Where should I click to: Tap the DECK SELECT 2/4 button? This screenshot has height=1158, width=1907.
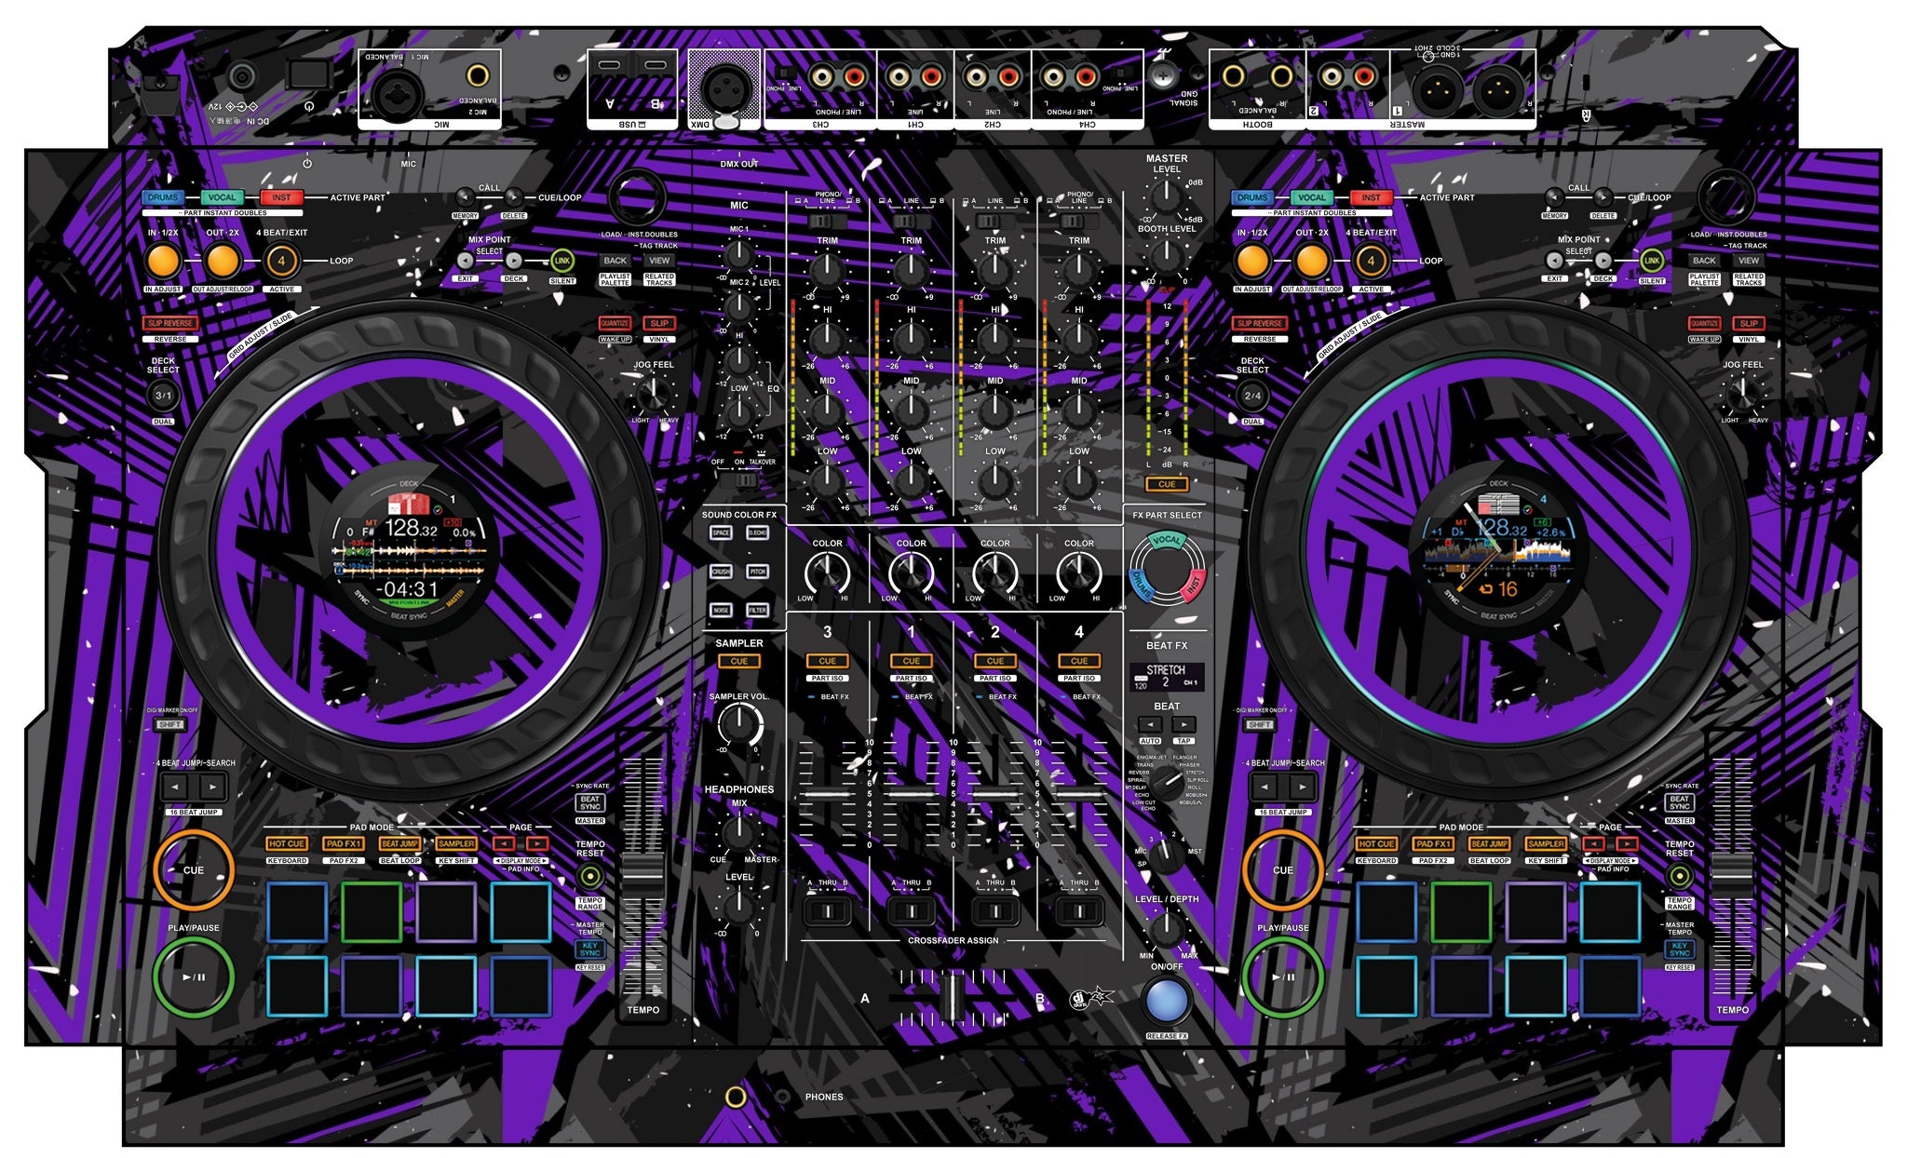[1252, 396]
